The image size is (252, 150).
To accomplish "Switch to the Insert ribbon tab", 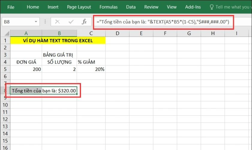I will 53,7.
